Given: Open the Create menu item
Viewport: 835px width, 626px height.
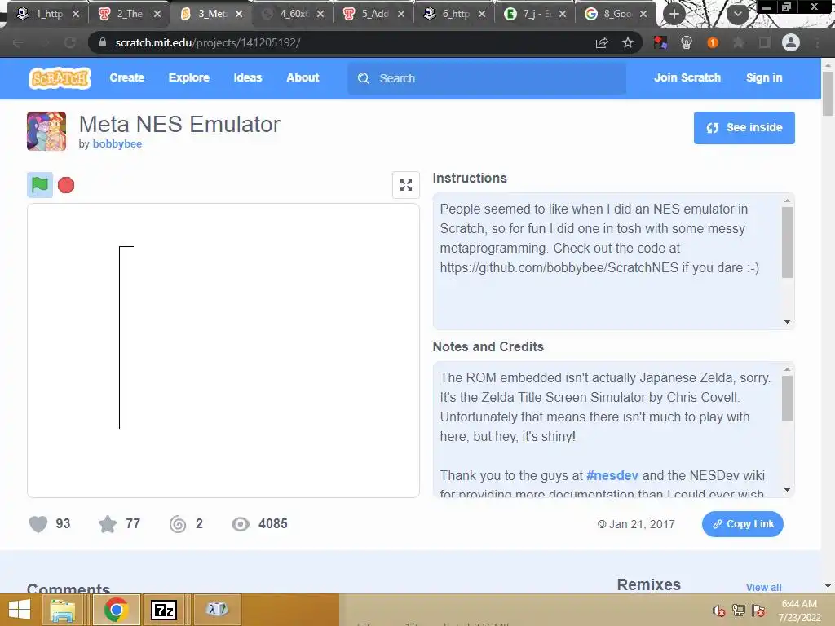Looking at the screenshot, I should (x=126, y=77).
